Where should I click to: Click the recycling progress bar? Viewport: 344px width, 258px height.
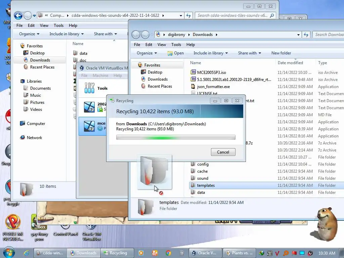click(x=176, y=137)
